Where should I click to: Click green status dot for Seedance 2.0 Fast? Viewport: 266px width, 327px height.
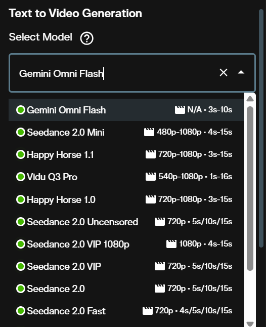pos(21,311)
